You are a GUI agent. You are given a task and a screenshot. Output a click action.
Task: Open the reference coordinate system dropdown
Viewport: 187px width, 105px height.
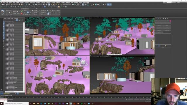[x=40, y=4]
